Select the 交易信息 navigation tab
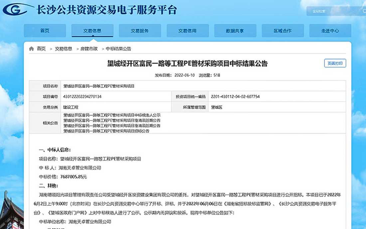The height and width of the screenshot is (229, 366). 92,31
